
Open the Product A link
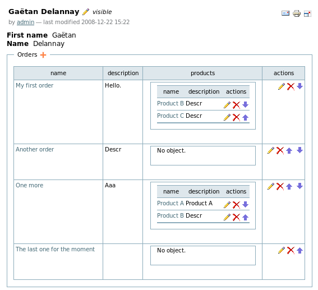[170, 203]
